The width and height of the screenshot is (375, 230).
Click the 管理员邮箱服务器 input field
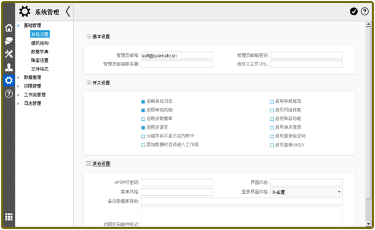(177, 64)
